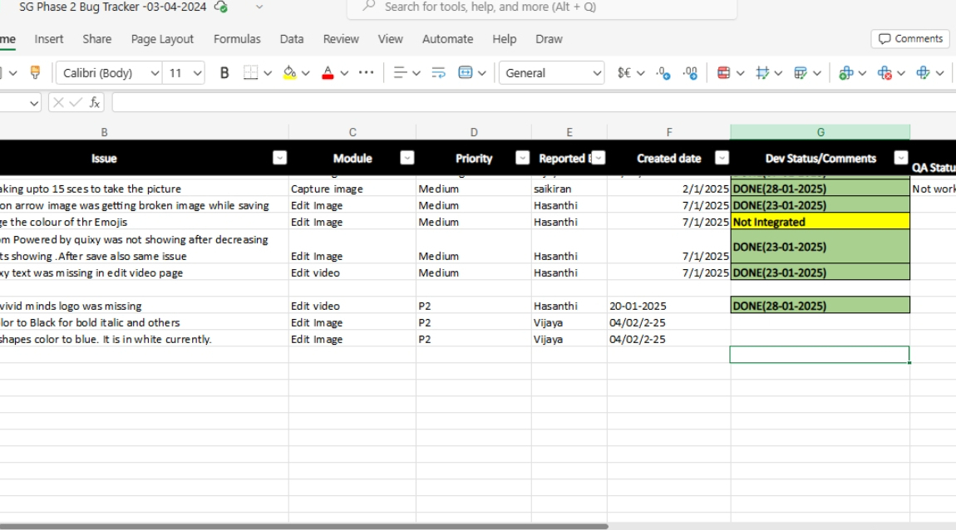This screenshot has height=530, width=956.
Task: Open the merge cells dropdown arrow
Action: click(481, 73)
